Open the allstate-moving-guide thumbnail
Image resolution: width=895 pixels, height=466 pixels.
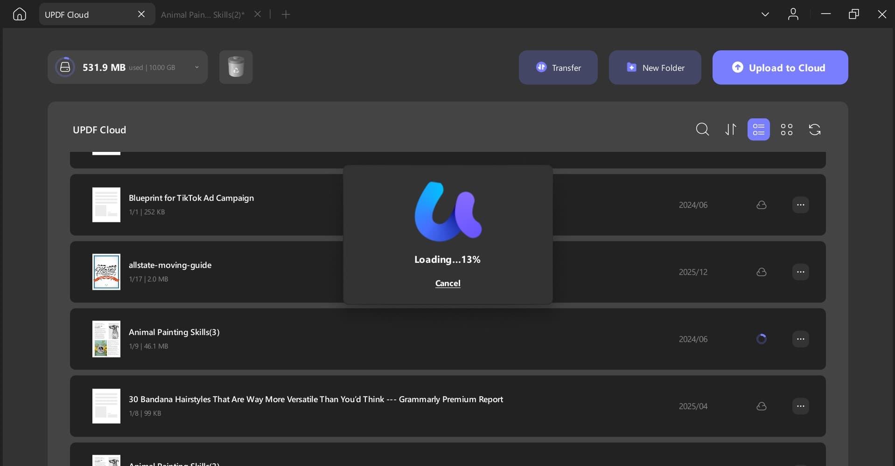106,272
